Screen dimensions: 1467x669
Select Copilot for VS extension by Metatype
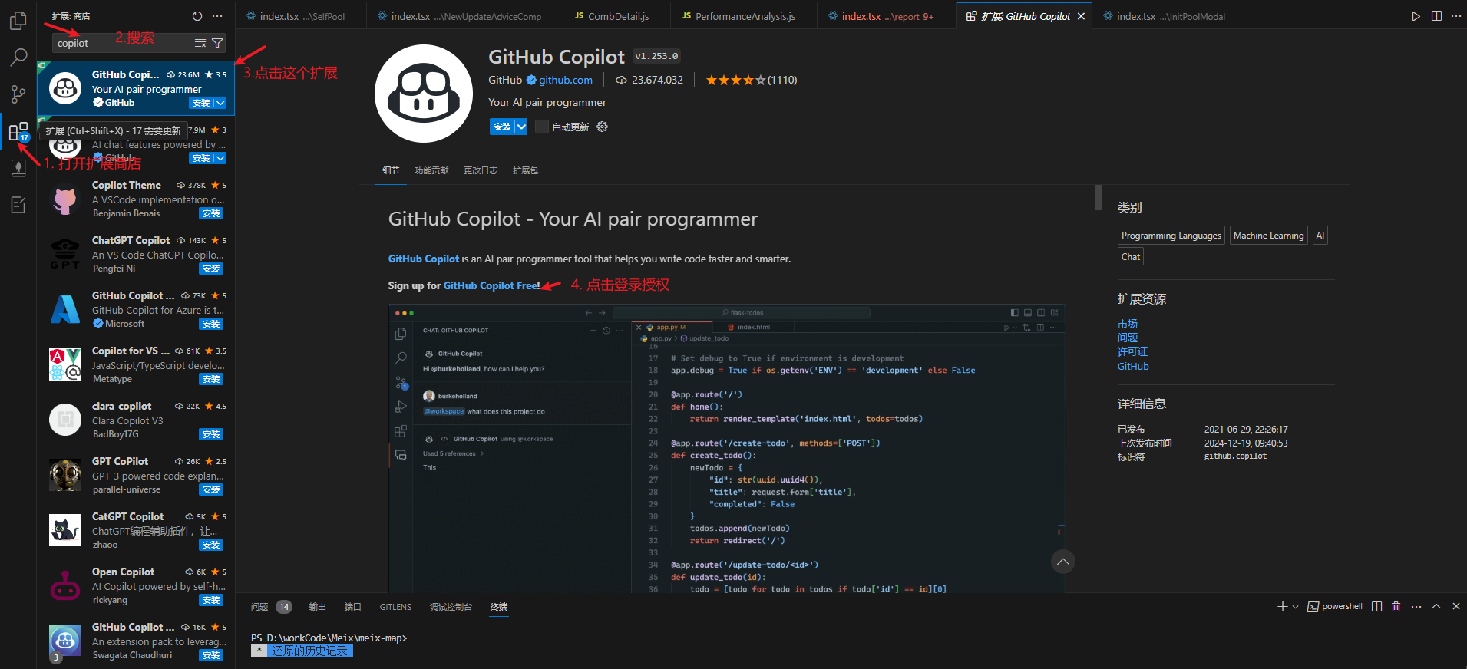click(136, 364)
